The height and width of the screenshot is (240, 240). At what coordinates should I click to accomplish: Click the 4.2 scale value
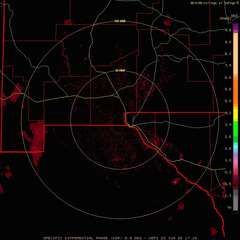228,113
